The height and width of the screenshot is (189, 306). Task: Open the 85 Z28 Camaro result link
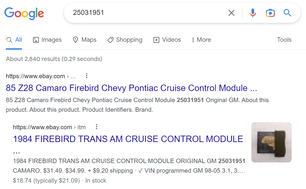point(131,88)
